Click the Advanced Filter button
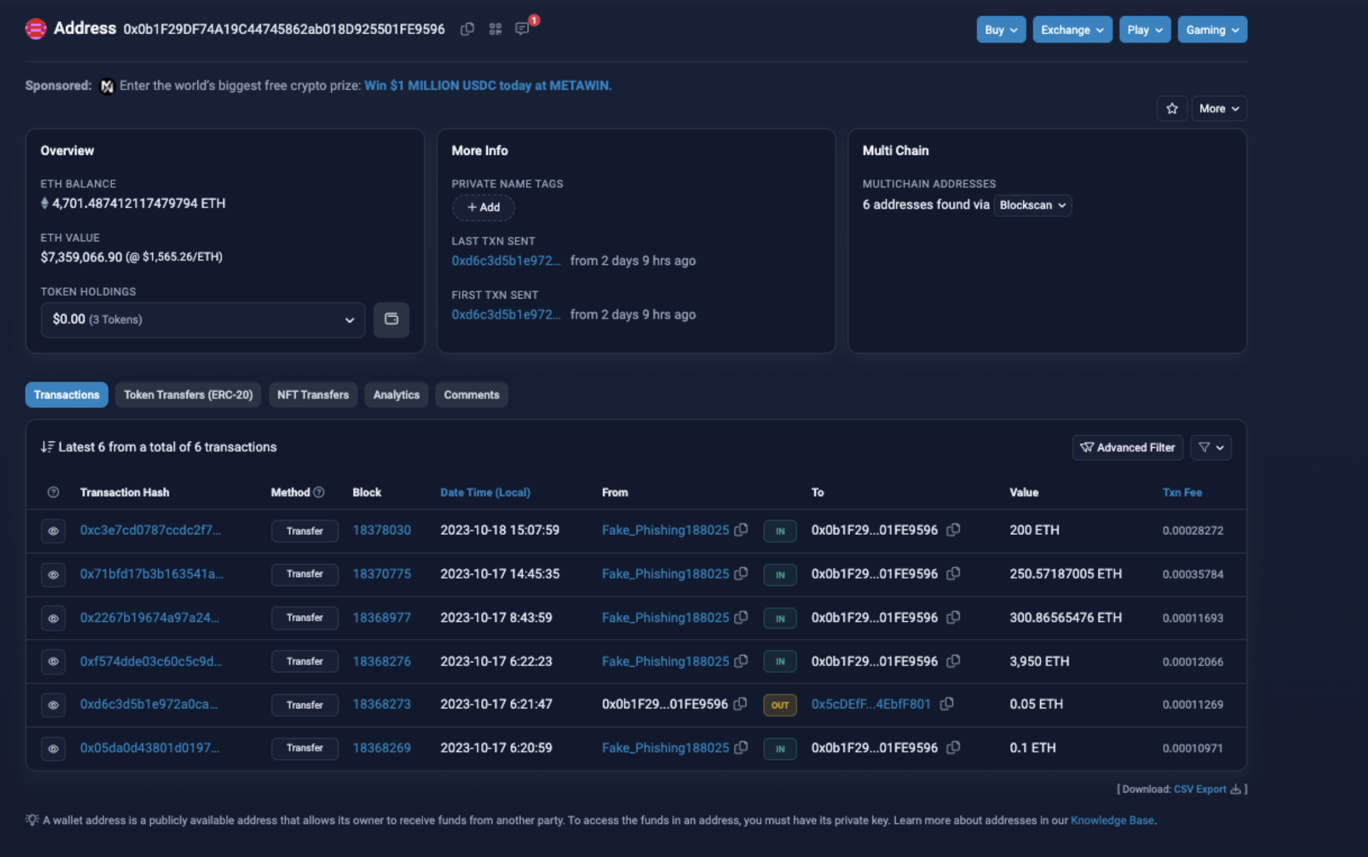Image resolution: width=1368 pixels, height=857 pixels. (x=1127, y=447)
